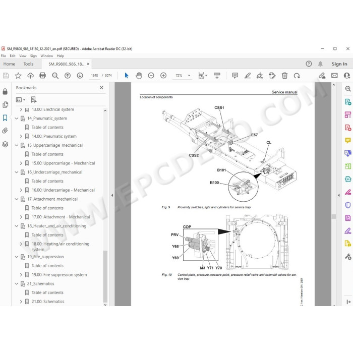Click the document vertical scrollbar thumb
The height and width of the screenshot is (353, 353).
[x=334, y=216]
